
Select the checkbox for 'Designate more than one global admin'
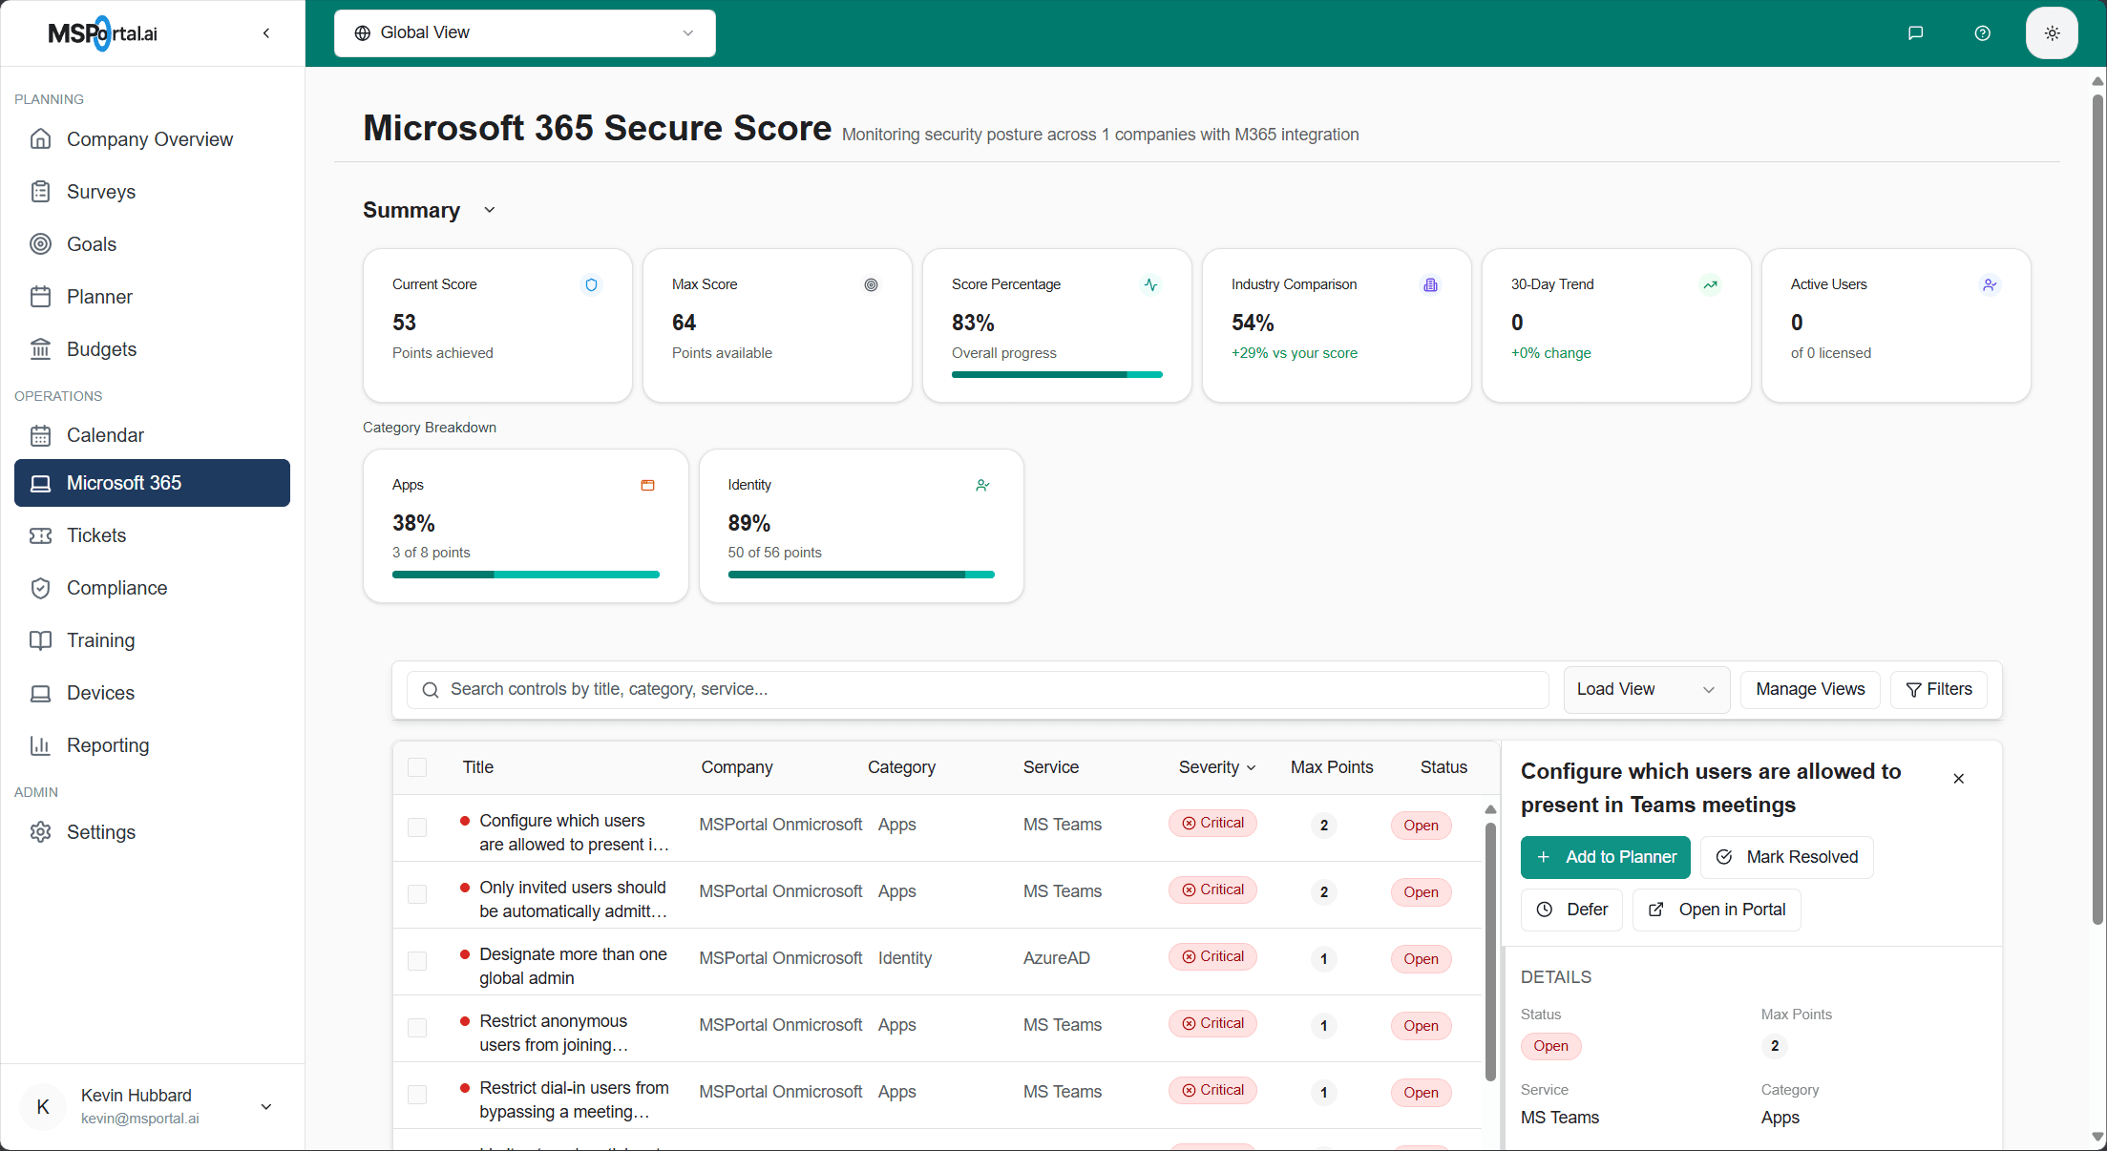click(x=417, y=962)
